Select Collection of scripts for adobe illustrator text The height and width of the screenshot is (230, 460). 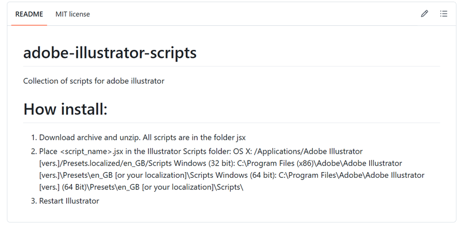pos(94,81)
